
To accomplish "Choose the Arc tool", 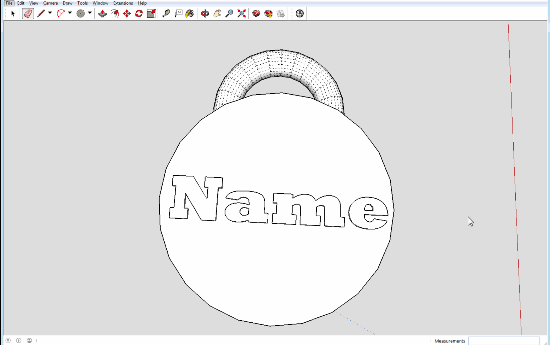I will pyautogui.click(x=61, y=14).
